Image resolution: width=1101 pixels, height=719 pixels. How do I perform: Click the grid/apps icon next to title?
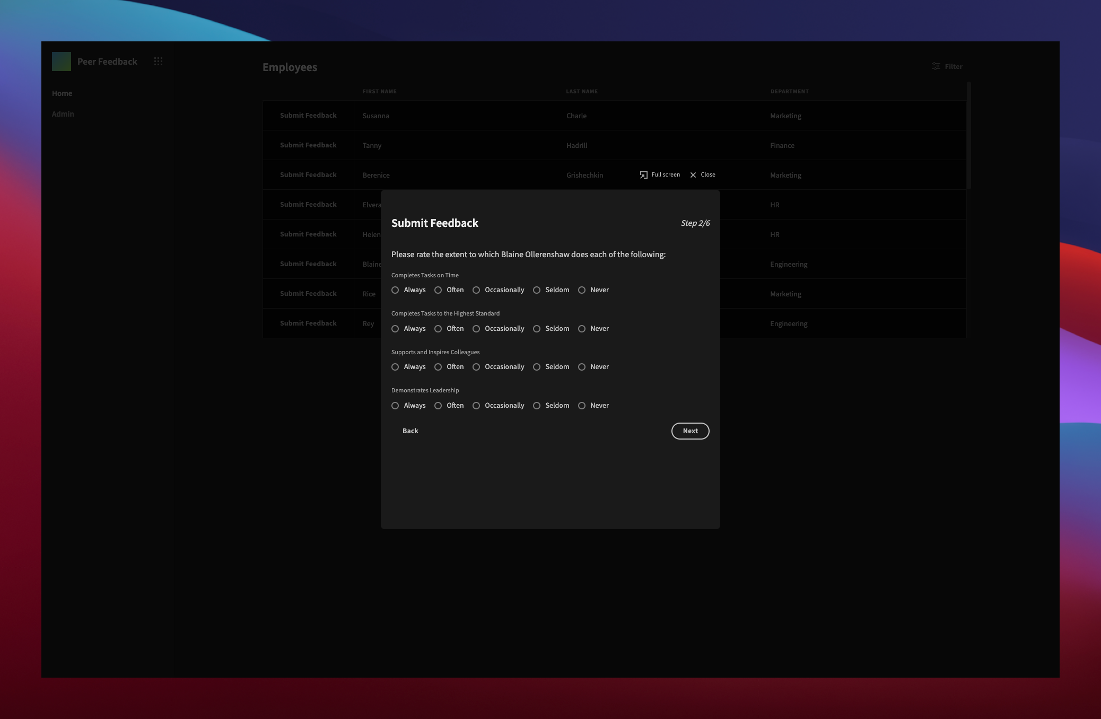pos(158,60)
